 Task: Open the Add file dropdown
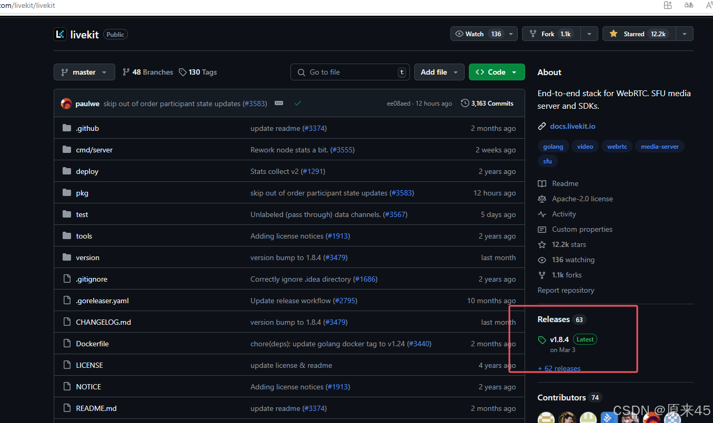coord(439,72)
